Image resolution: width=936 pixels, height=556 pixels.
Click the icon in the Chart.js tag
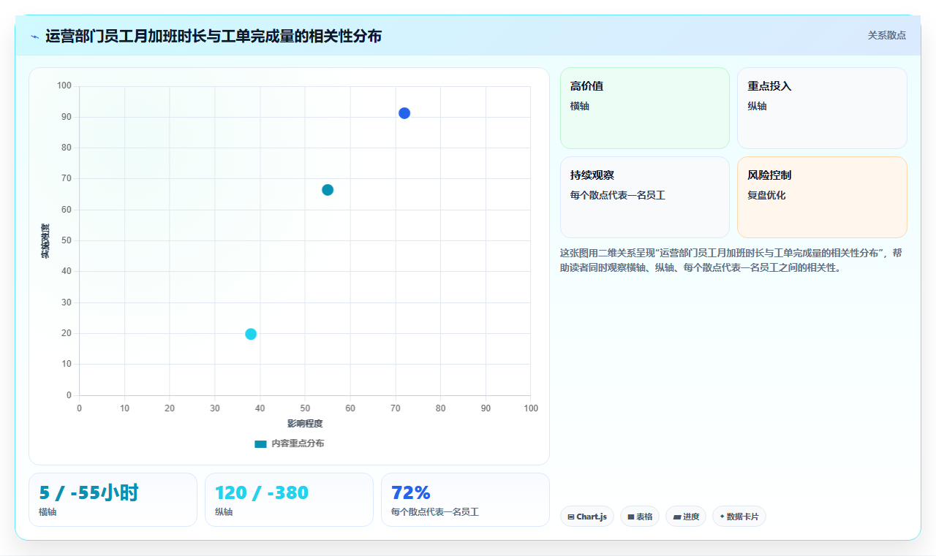coord(571,517)
